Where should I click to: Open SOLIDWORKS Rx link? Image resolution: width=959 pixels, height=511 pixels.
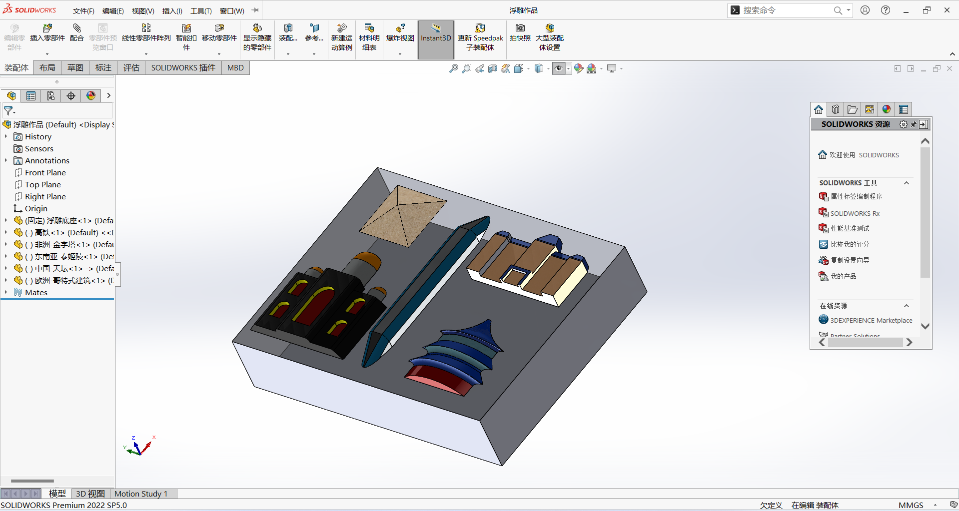click(x=849, y=213)
